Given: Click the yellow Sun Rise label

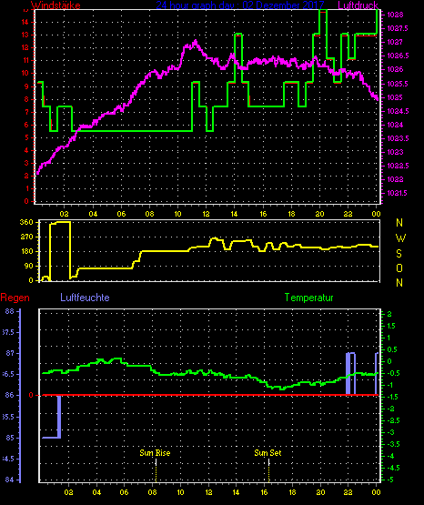Looking at the screenshot, I should coord(155,453).
